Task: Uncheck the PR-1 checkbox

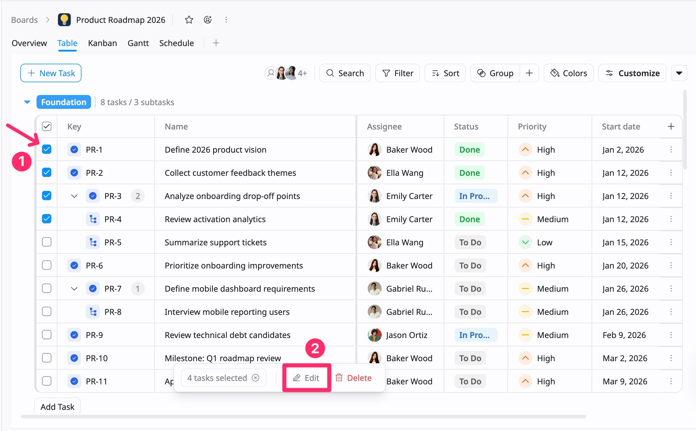Action: pos(47,149)
